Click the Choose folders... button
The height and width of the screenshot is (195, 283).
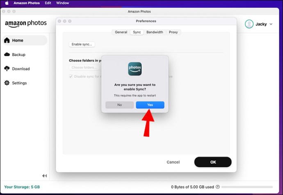click(84, 68)
